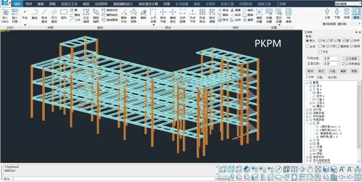This screenshot has height=182, width=362.
Task: Go to 下层 lower floor
Action: pyautogui.click(x=336, y=14)
